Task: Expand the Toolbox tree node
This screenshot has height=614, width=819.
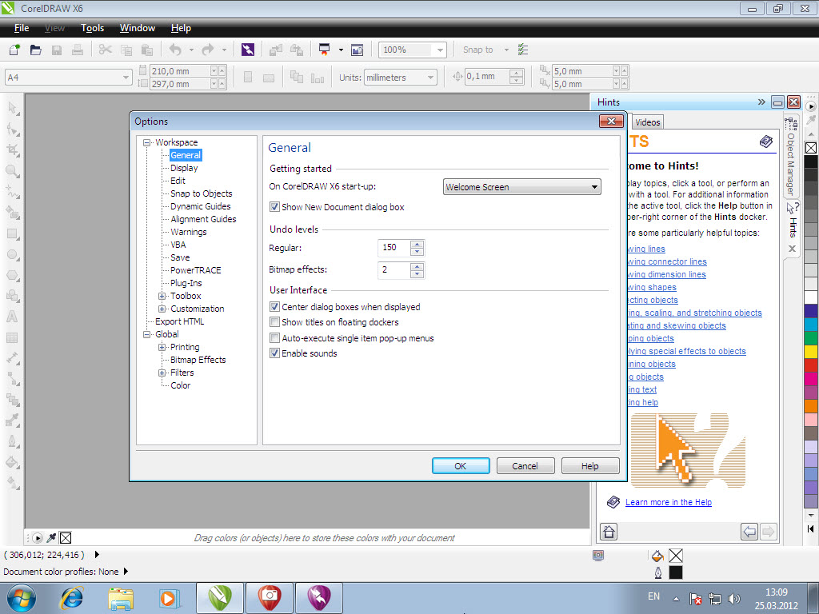Action: point(162,296)
